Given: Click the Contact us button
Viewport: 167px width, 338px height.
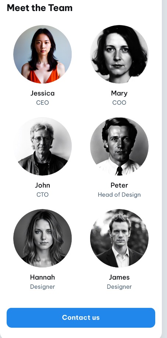Looking at the screenshot, I should pyautogui.click(x=81, y=317).
